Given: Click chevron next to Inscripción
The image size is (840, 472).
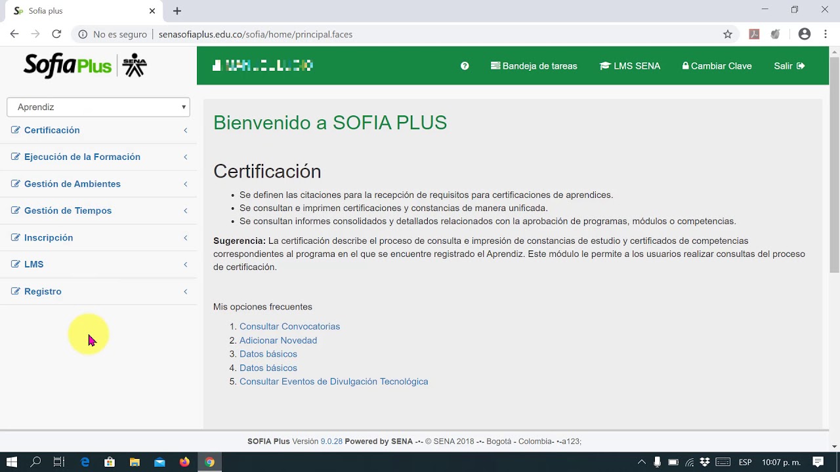Looking at the screenshot, I should pyautogui.click(x=186, y=237).
